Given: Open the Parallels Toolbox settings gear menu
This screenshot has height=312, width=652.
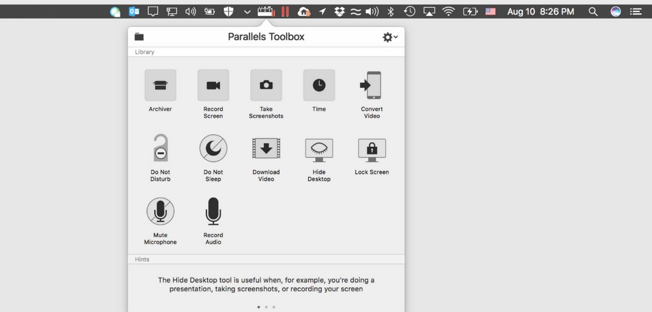Looking at the screenshot, I should click(390, 37).
